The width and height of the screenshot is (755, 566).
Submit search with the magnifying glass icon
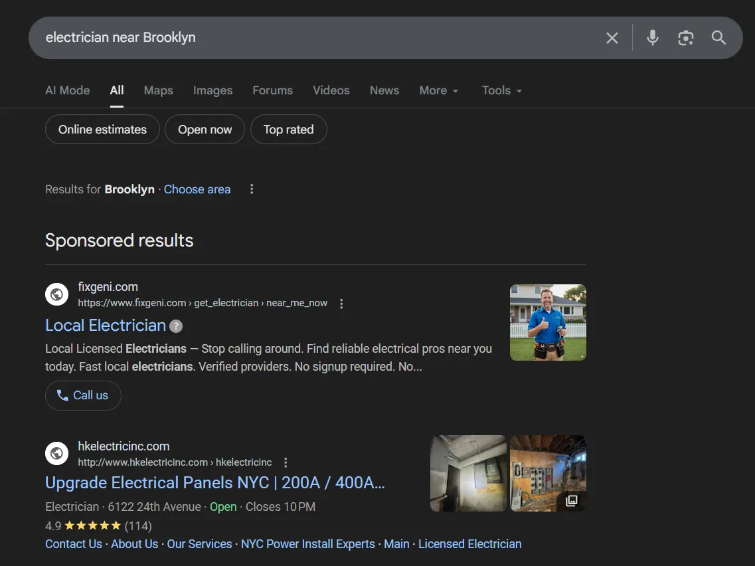(x=718, y=38)
